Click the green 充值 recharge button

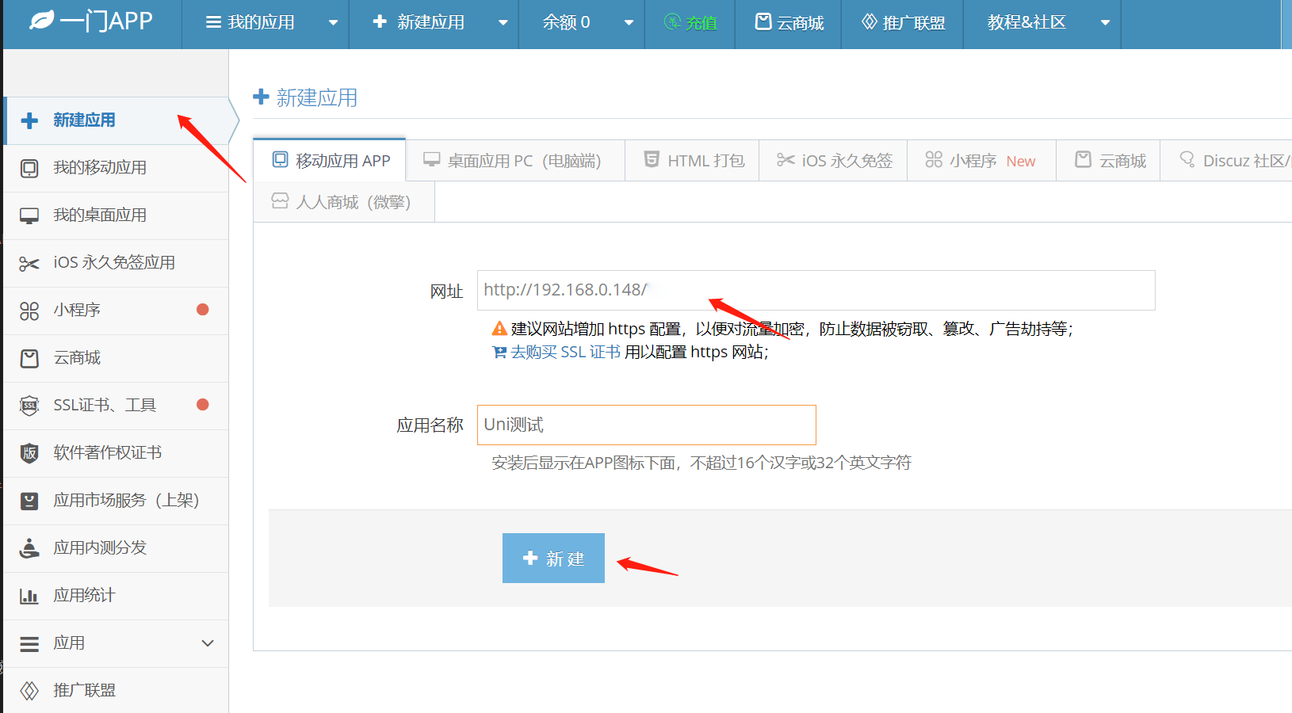[690, 23]
